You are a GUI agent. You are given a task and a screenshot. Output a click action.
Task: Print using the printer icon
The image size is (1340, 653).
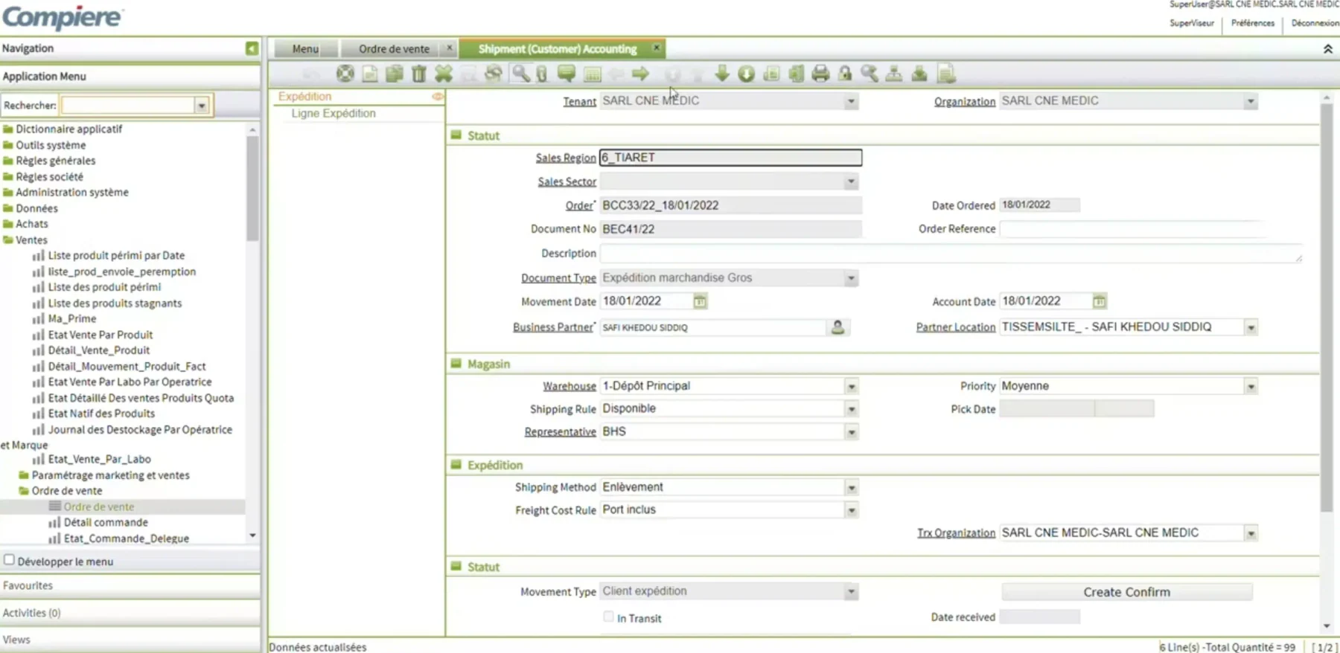(820, 74)
